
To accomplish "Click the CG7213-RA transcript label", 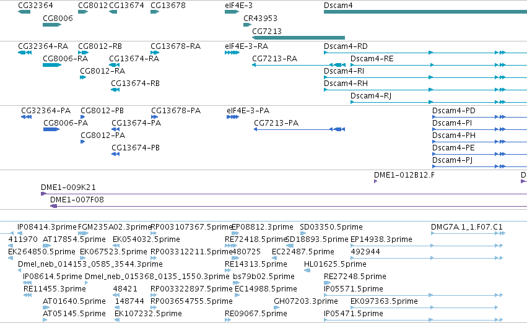I will click(x=274, y=58).
